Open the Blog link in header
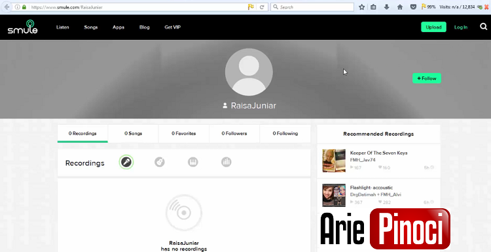Viewport: 491px width, 252px height. 145,27
